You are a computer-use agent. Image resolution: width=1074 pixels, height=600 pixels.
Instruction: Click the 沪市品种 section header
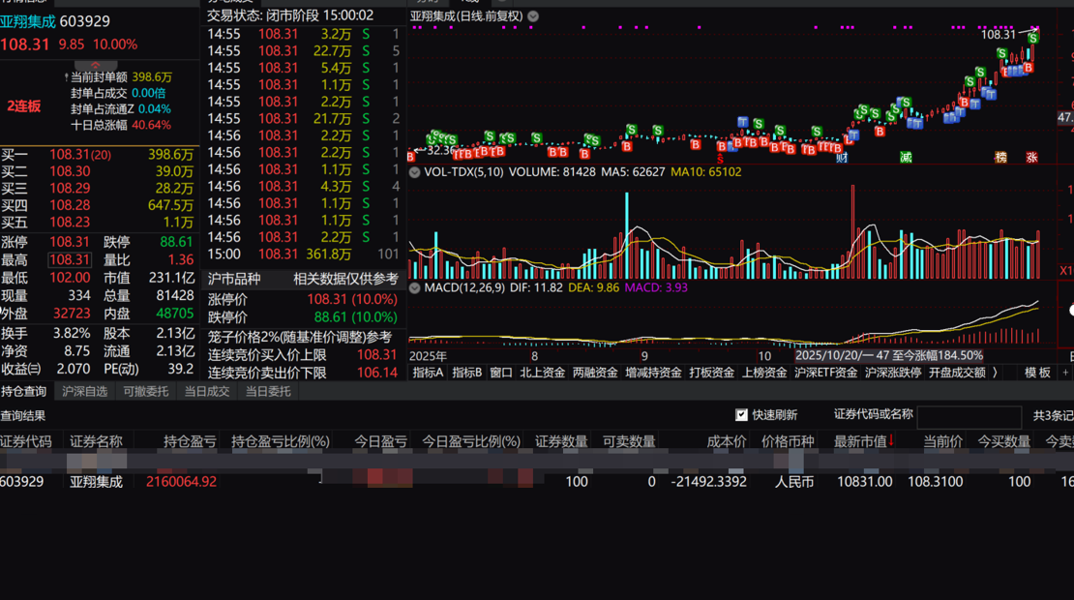(x=233, y=280)
